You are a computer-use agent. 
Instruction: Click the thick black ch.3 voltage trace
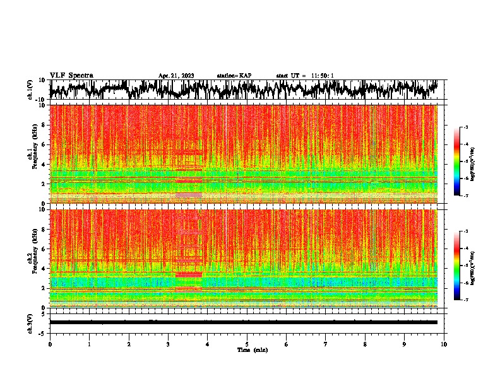pos(243,322)
